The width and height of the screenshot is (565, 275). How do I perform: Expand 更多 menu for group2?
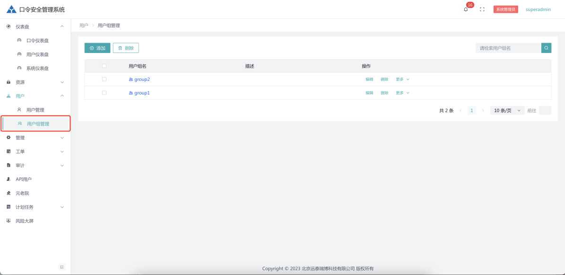click(x=402, y=80)
